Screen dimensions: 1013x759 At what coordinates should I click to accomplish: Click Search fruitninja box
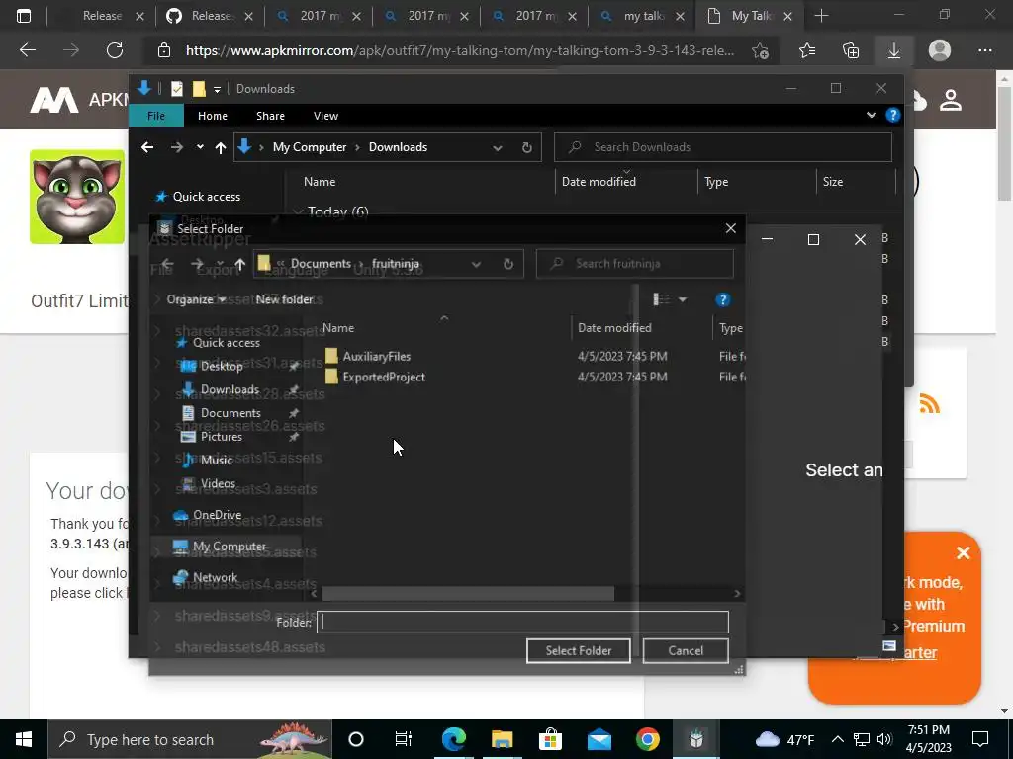635,263
